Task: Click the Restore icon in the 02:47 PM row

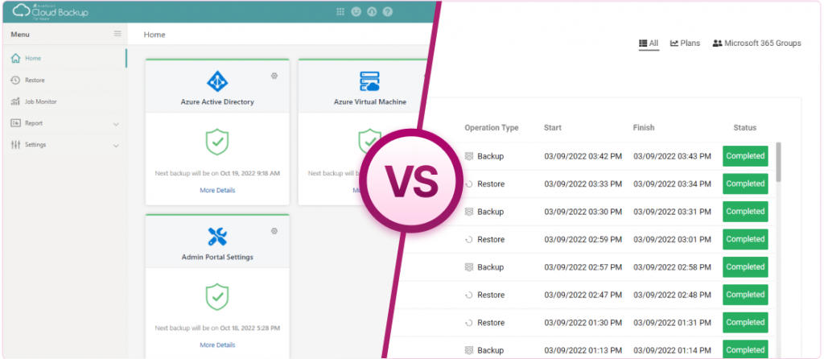Action: tap(469, 295)
